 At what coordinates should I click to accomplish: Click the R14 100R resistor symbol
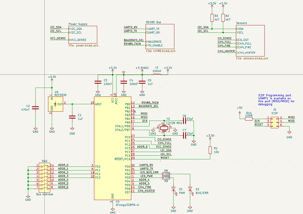[x=249, y=119]
